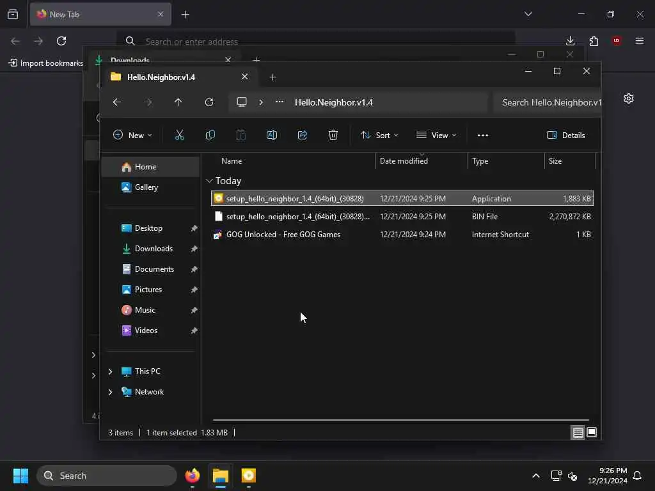Image resolution: width=655 pixels, height=491 pixels.
Task: Open Firefox downloads panel icon
Action: [x=570, y=40]
